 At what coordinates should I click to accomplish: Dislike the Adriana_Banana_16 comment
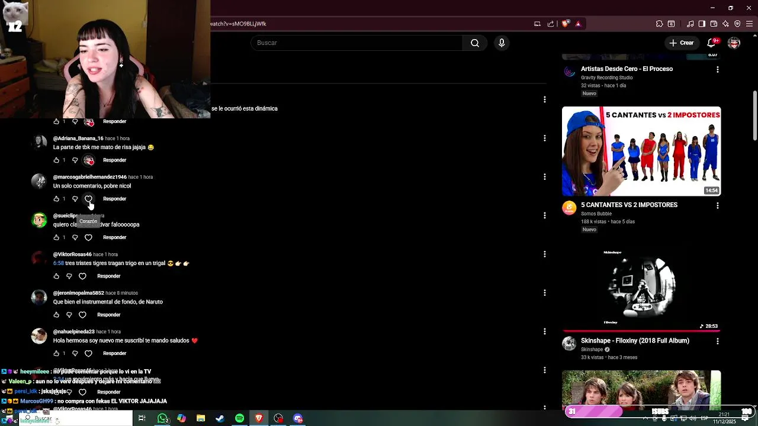point(75,160)
